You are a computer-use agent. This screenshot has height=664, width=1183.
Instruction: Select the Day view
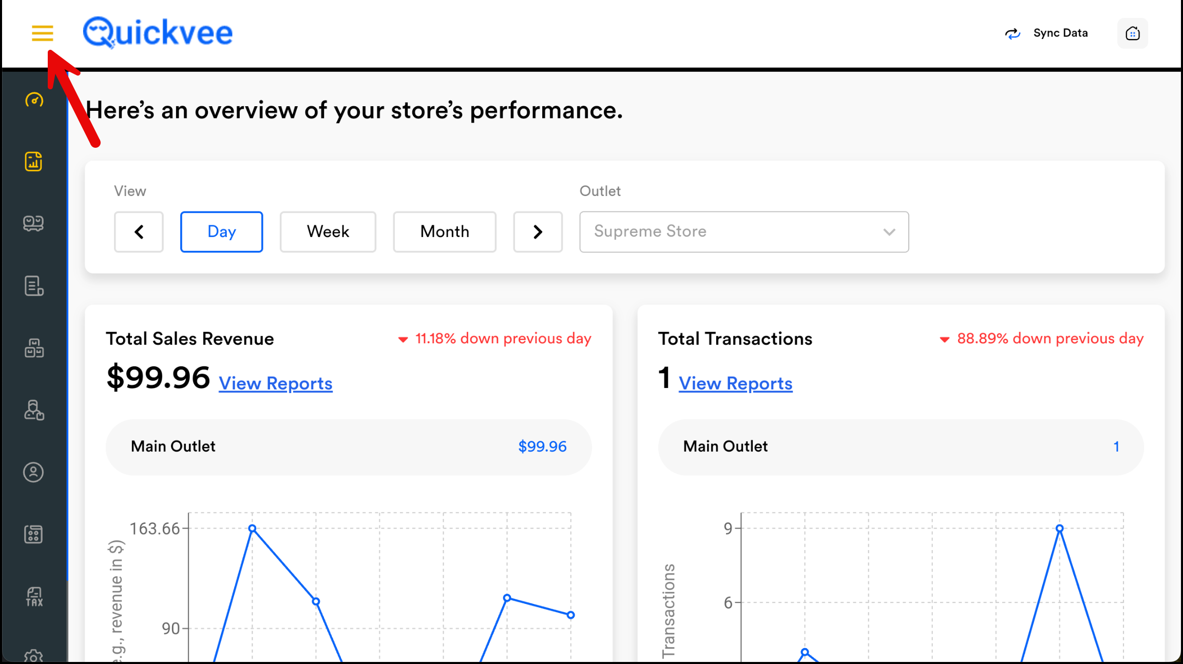pos(221,231)
